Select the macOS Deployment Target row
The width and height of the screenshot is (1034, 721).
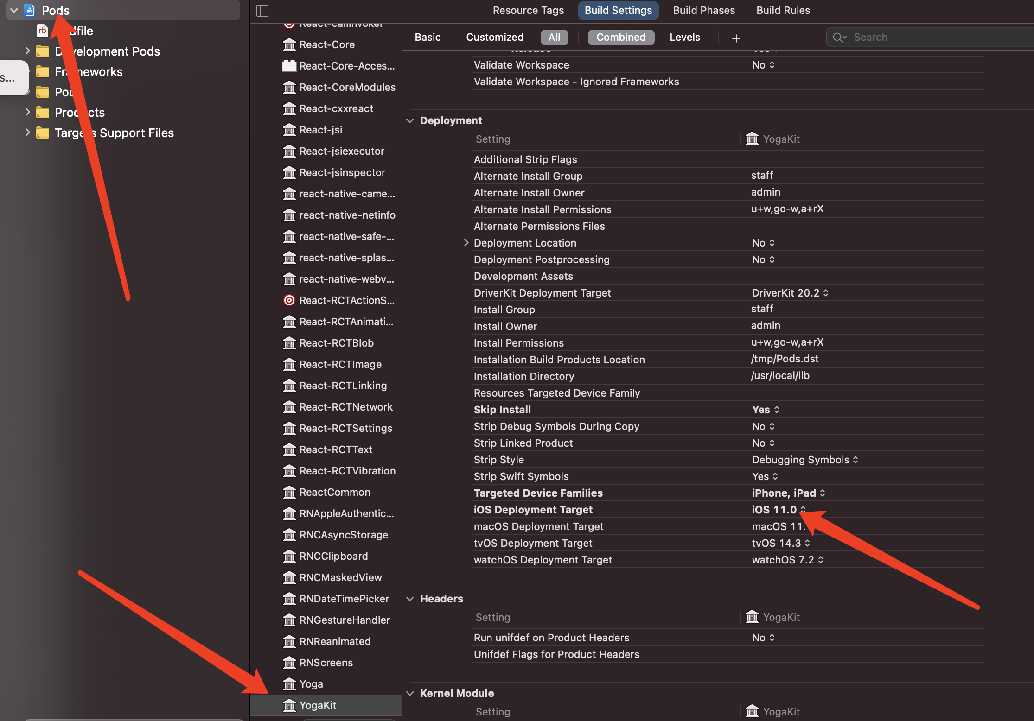[728, 526]
